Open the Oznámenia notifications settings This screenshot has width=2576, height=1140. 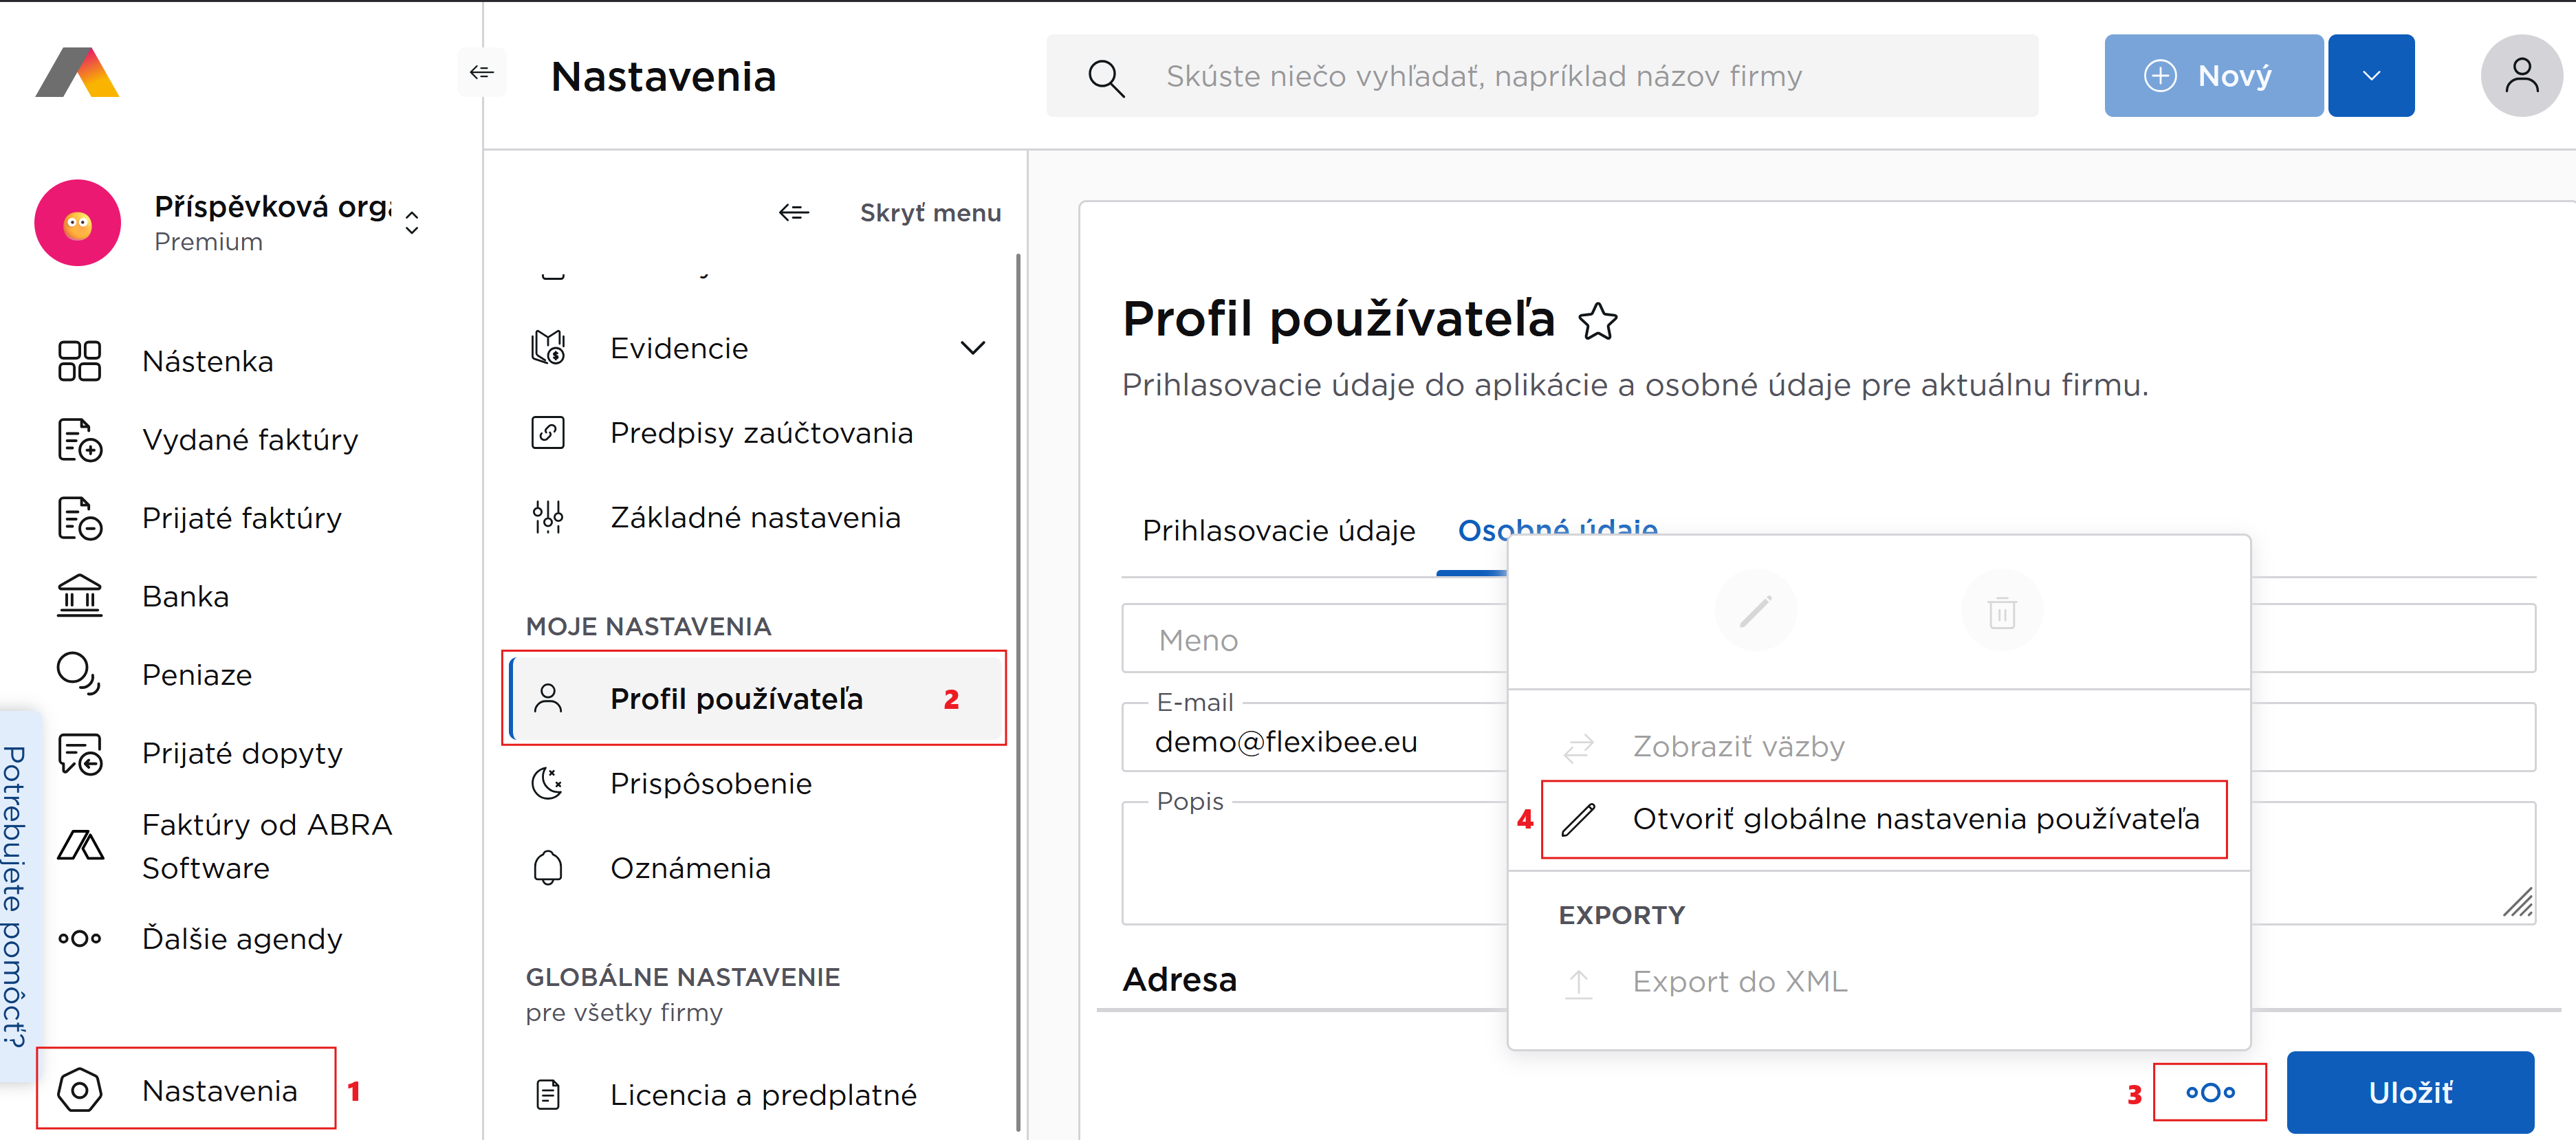[x=690, y=868]
